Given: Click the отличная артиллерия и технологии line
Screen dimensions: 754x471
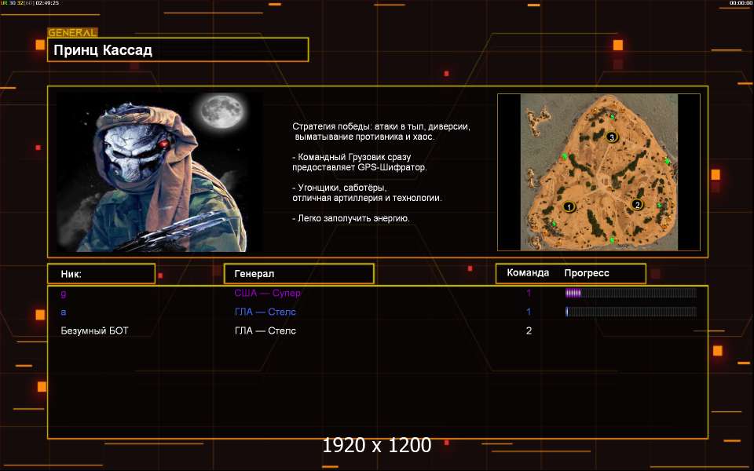Looking at the screenshot, I should click(367, 198).
